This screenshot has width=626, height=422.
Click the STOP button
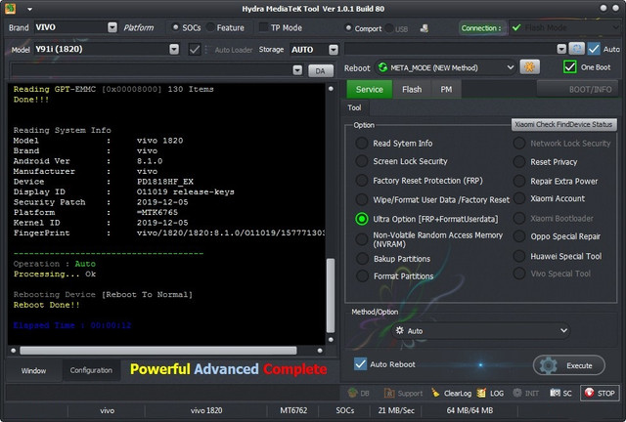[600, 394]
